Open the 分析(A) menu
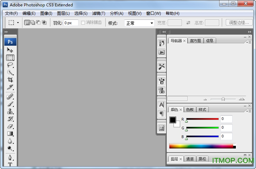 [x=116, y=13]
